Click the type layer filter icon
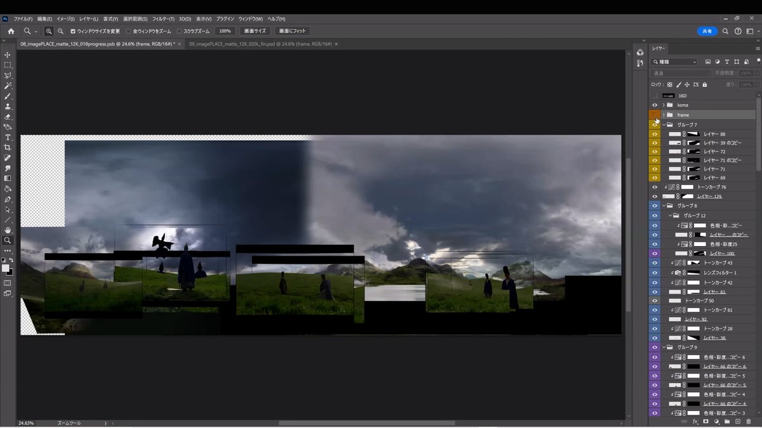762x428 pixels. pos(726,62)
